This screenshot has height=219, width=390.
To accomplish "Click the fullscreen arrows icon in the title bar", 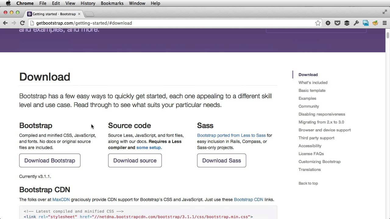I will point(385,12).
